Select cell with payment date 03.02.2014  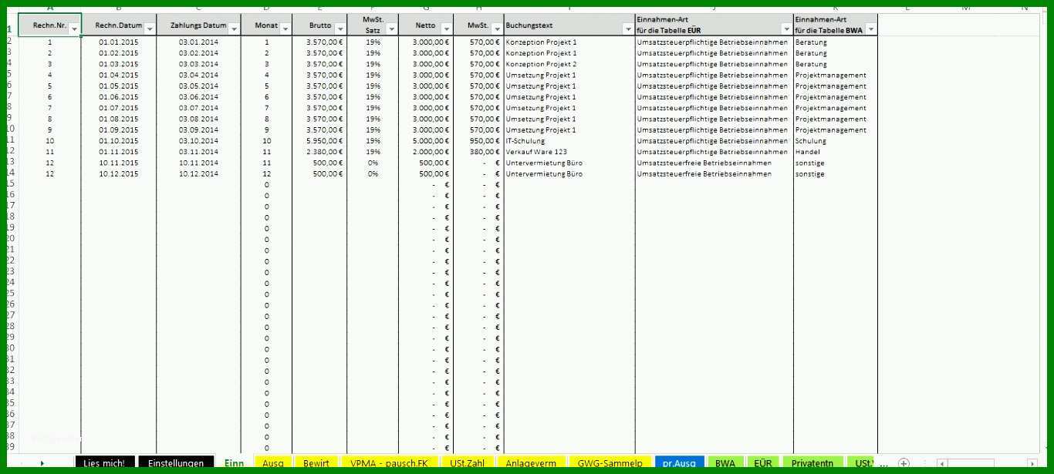[198, 53]
